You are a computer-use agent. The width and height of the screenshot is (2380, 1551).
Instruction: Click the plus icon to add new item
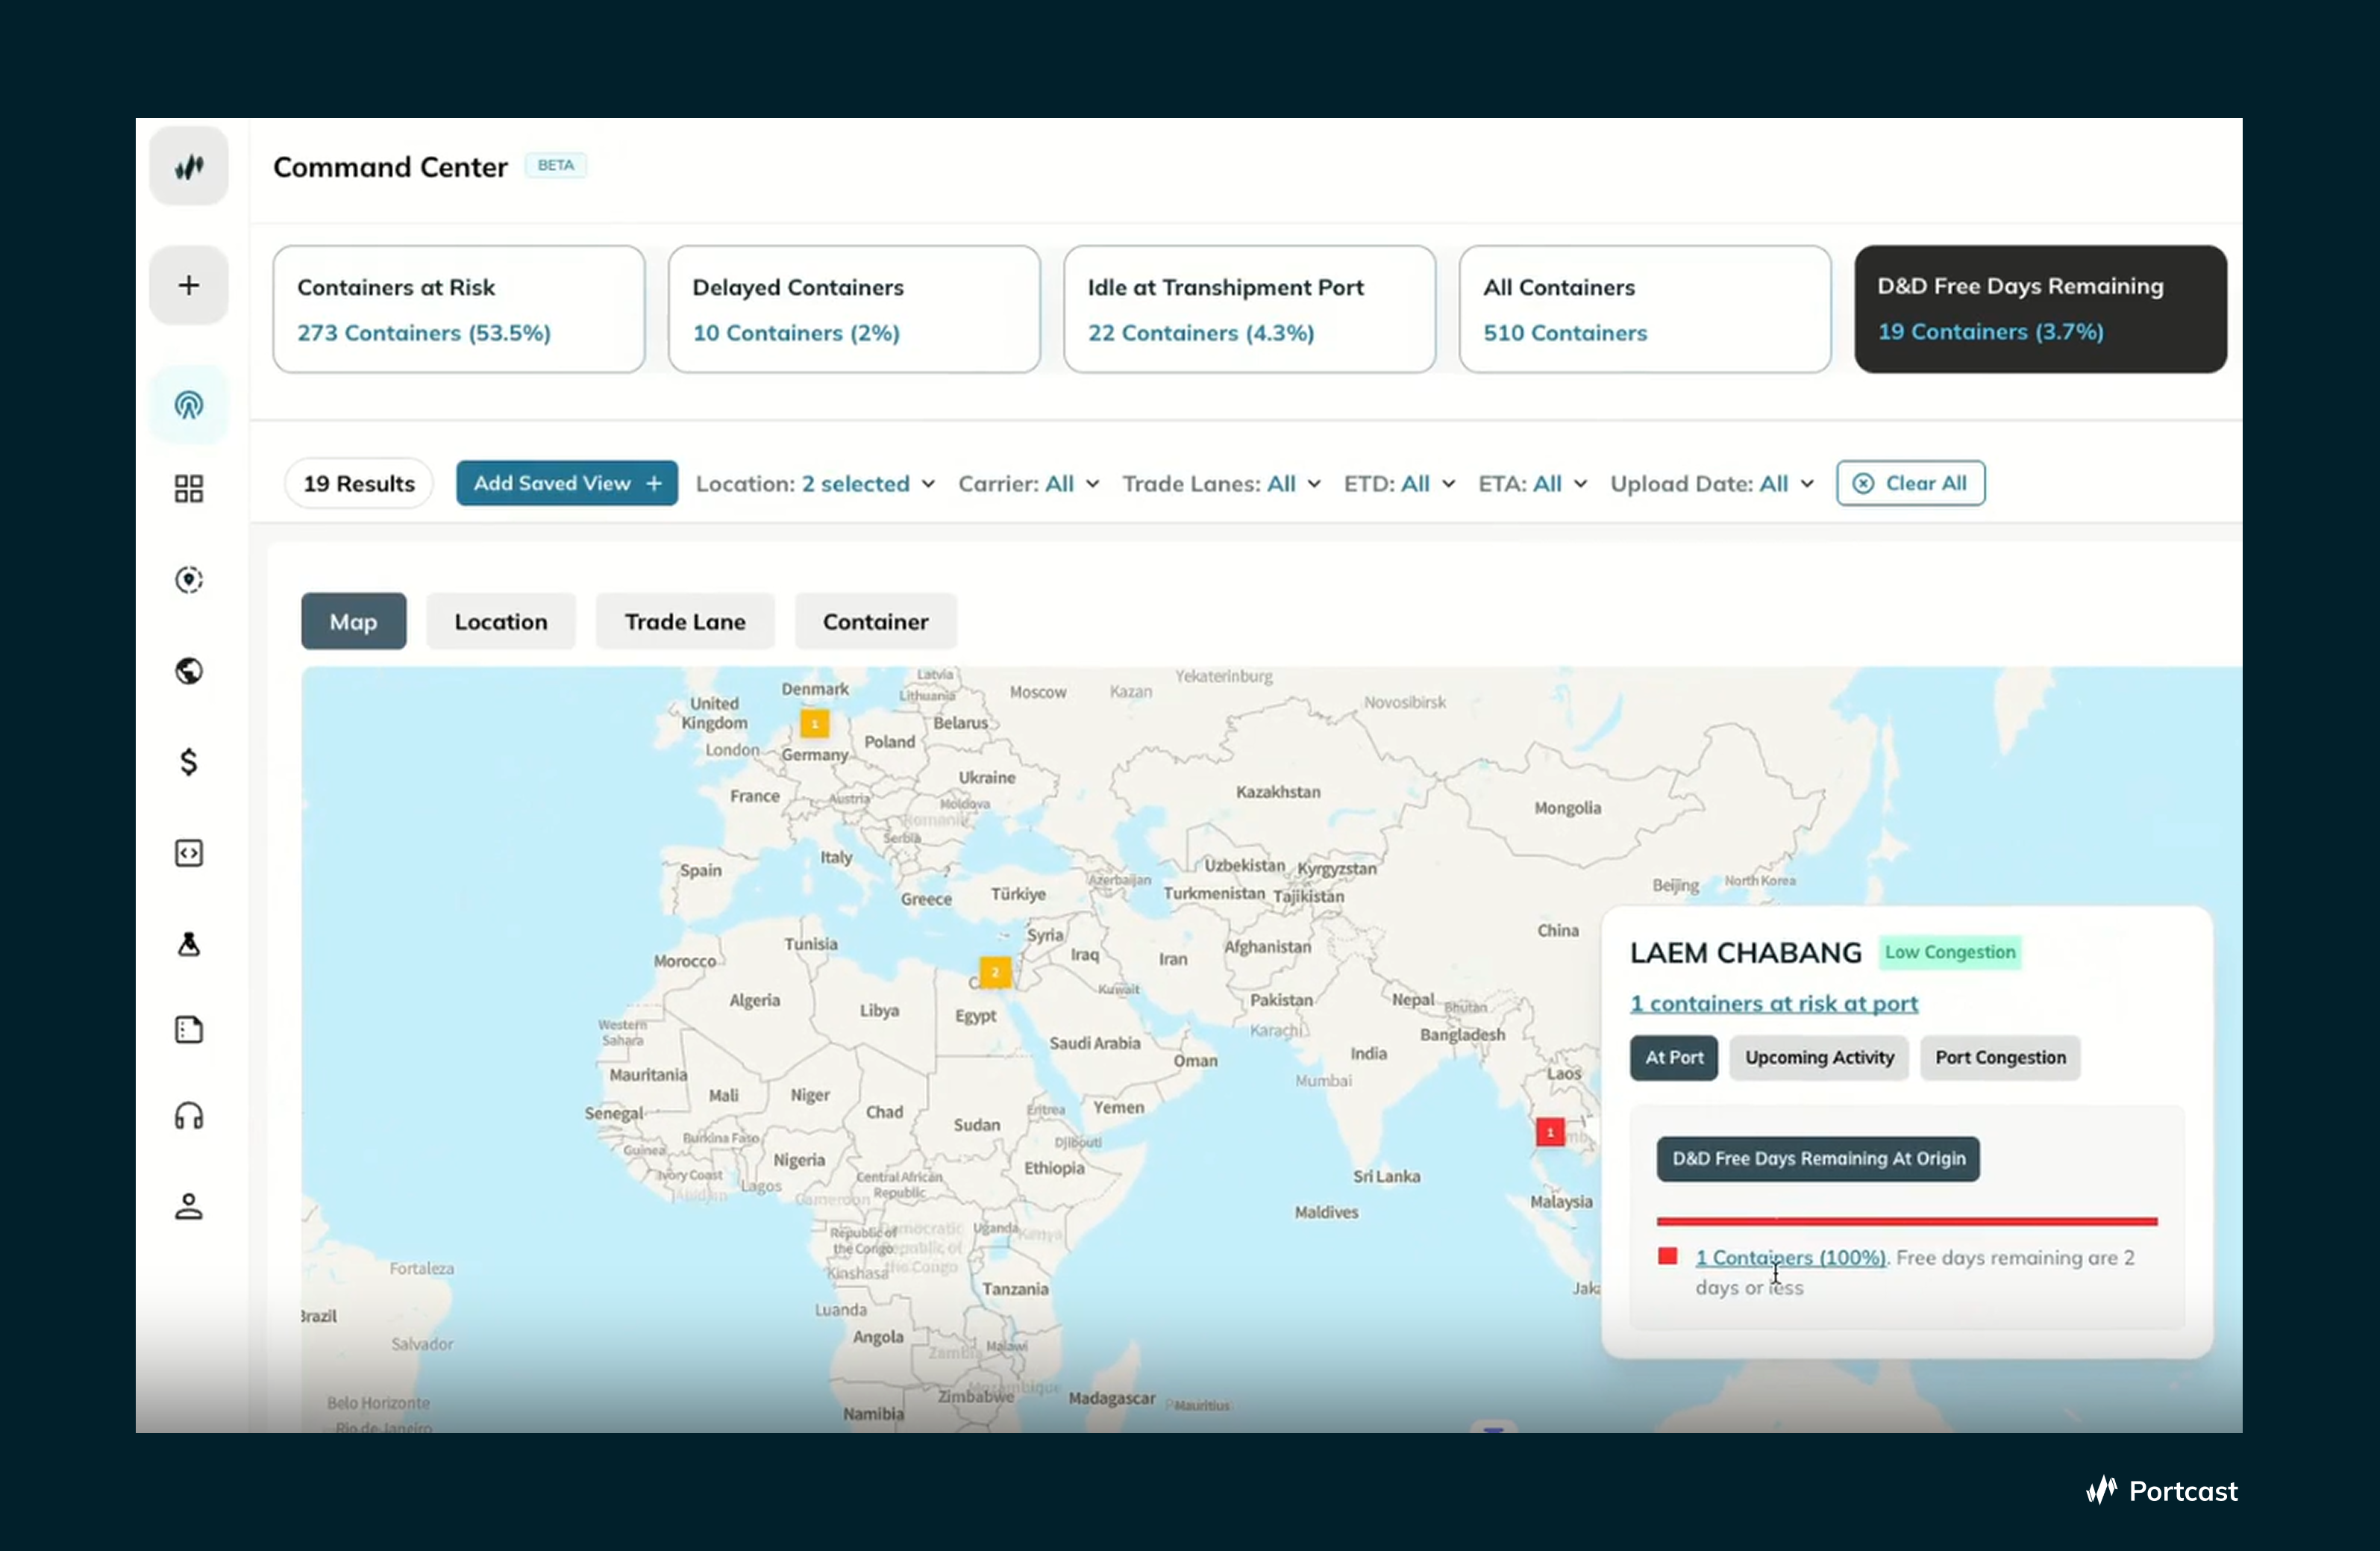coord(189,284)
